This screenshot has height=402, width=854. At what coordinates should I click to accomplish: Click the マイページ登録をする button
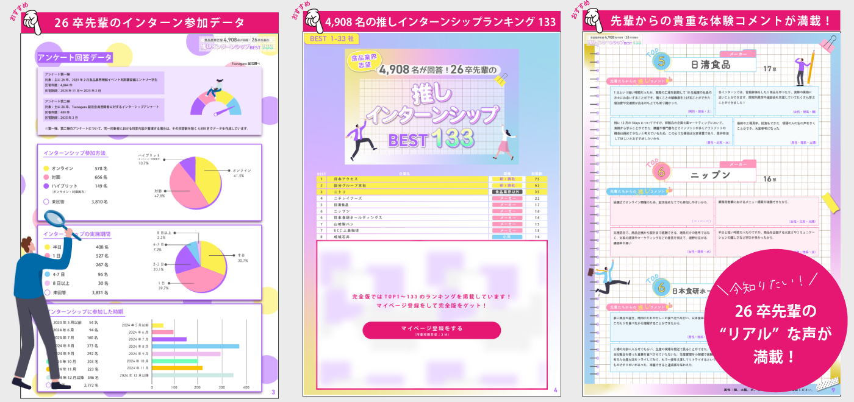(431, 330)
